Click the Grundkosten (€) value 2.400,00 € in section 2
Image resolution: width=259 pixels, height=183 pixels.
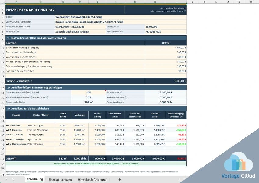coord(166,93)
